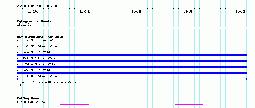Select the RefSeq Genes track title
Viewport: 255px width, 108px height.
point(29,98)
